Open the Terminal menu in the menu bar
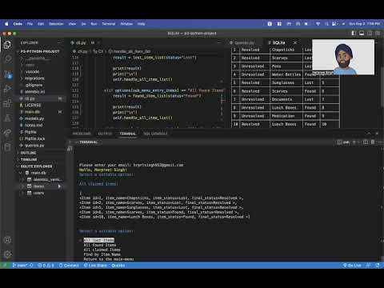This screenshot has height=288, width=384. click(109, 24)
